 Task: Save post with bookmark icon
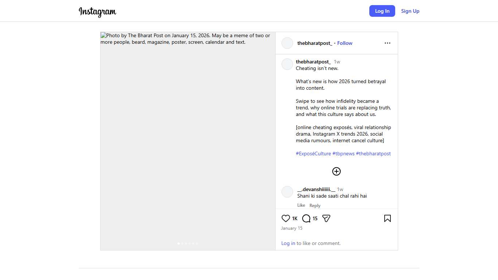click(x=387, y=218)
